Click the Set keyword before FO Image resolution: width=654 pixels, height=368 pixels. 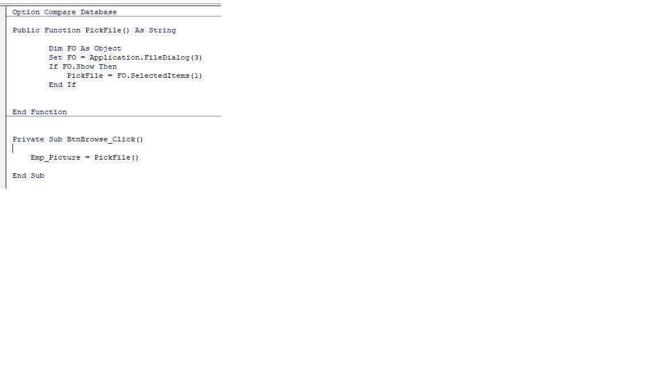(x=56, y=57)
